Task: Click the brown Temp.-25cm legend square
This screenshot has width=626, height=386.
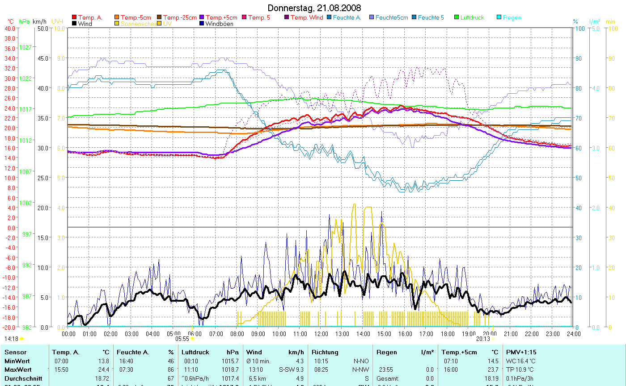Action: coord(159,18)
